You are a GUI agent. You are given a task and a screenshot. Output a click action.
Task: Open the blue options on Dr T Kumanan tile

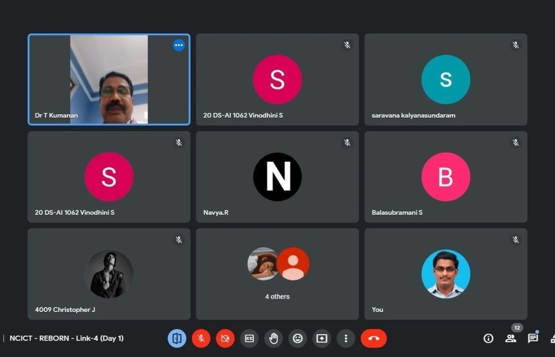coord(179,45)
